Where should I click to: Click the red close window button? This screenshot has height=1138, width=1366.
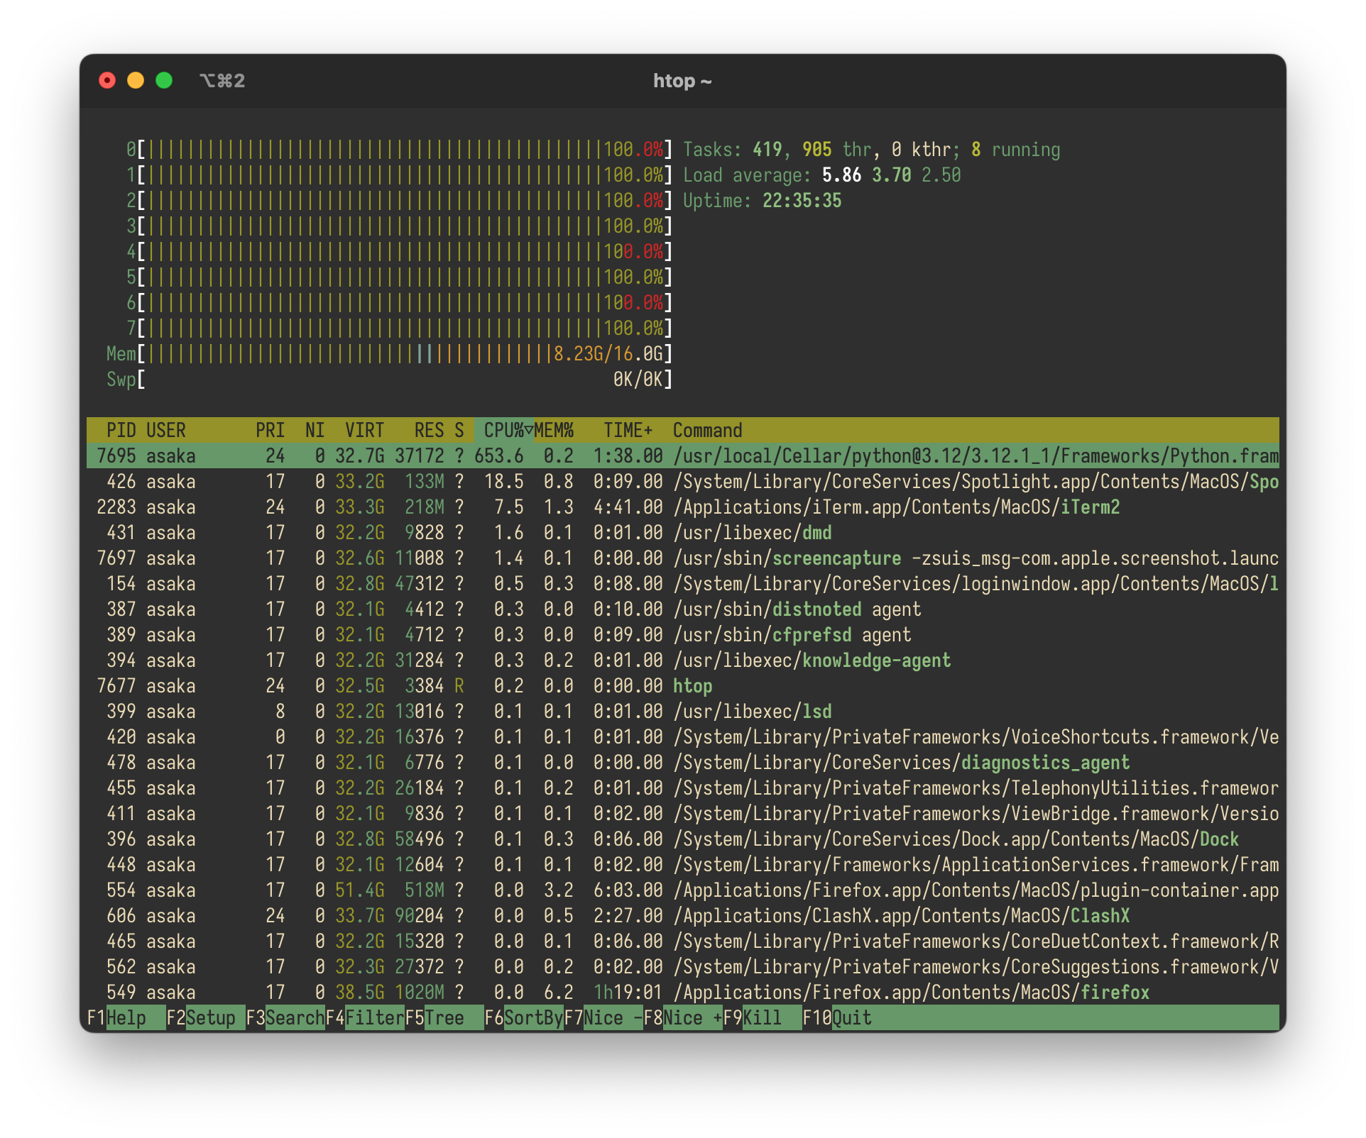point(107,81)
